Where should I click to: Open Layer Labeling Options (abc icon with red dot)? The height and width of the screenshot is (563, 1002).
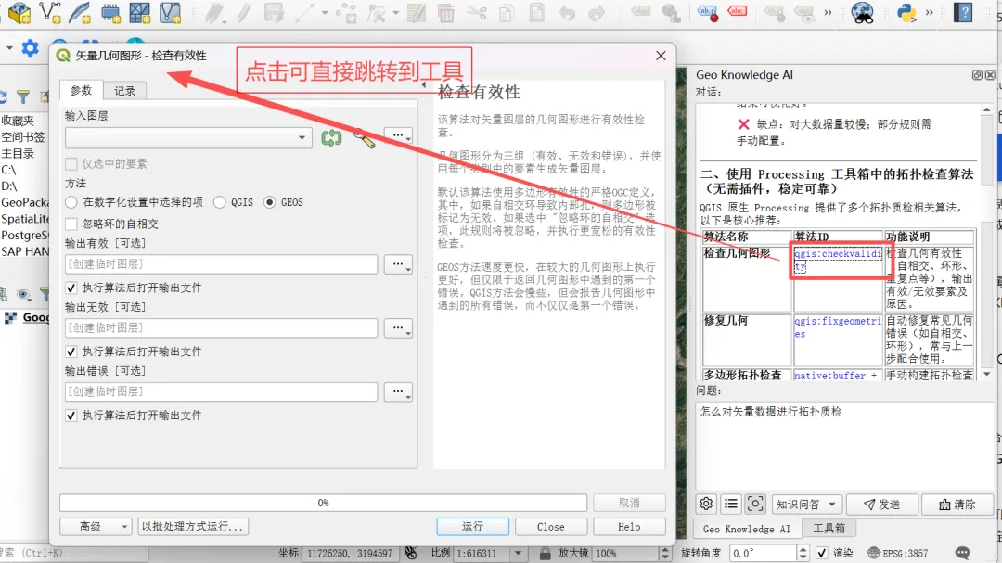pos(708,12)
